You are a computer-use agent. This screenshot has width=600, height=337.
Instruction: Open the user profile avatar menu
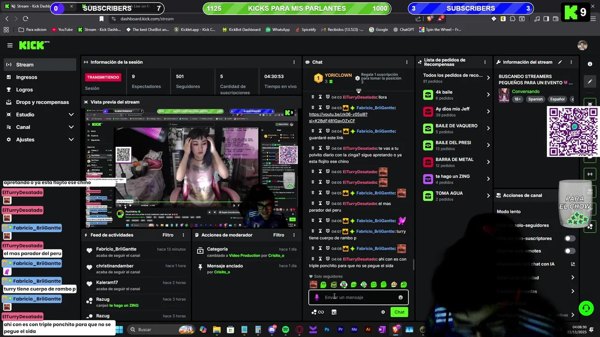582,45
